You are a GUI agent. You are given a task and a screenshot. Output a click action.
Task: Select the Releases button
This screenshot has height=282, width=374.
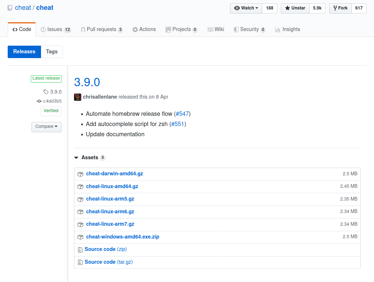pyautogui.click(x=24, y=52)
